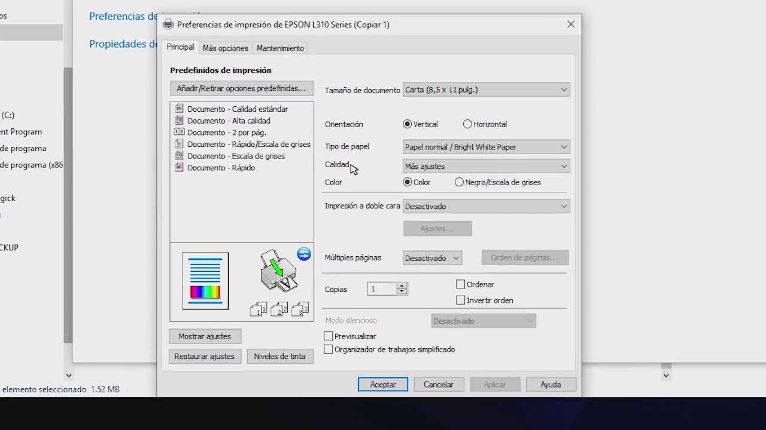This screenshot has height=430, width=766.
Task: Select the Documento - Rápido preset icon
Action: coord(178,168)
